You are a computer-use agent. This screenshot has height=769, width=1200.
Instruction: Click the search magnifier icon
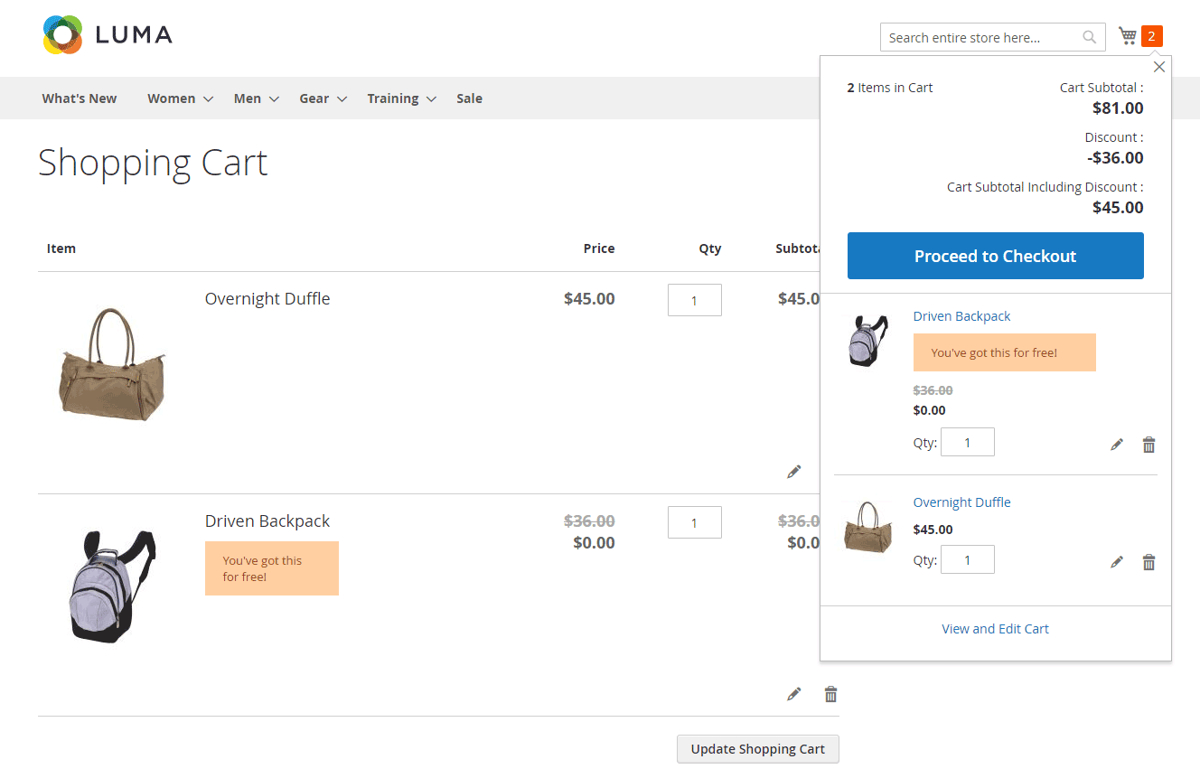point(1090,37)
